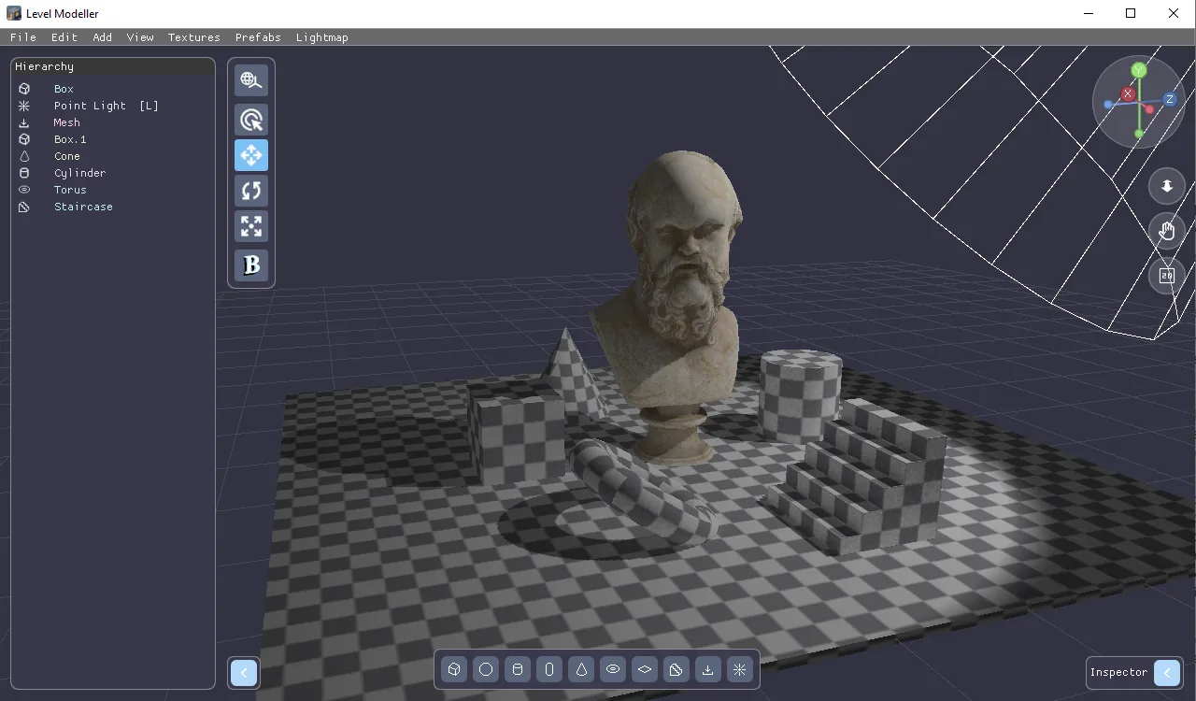Add a torus primitive from bottom toolbar
Image resolution: width=1196 pixels, height=701 pixels.
click(613, 669)
